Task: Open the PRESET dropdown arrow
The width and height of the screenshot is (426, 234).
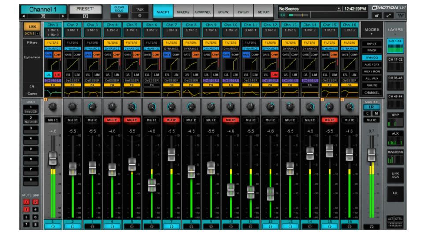Action: point(85,16)
